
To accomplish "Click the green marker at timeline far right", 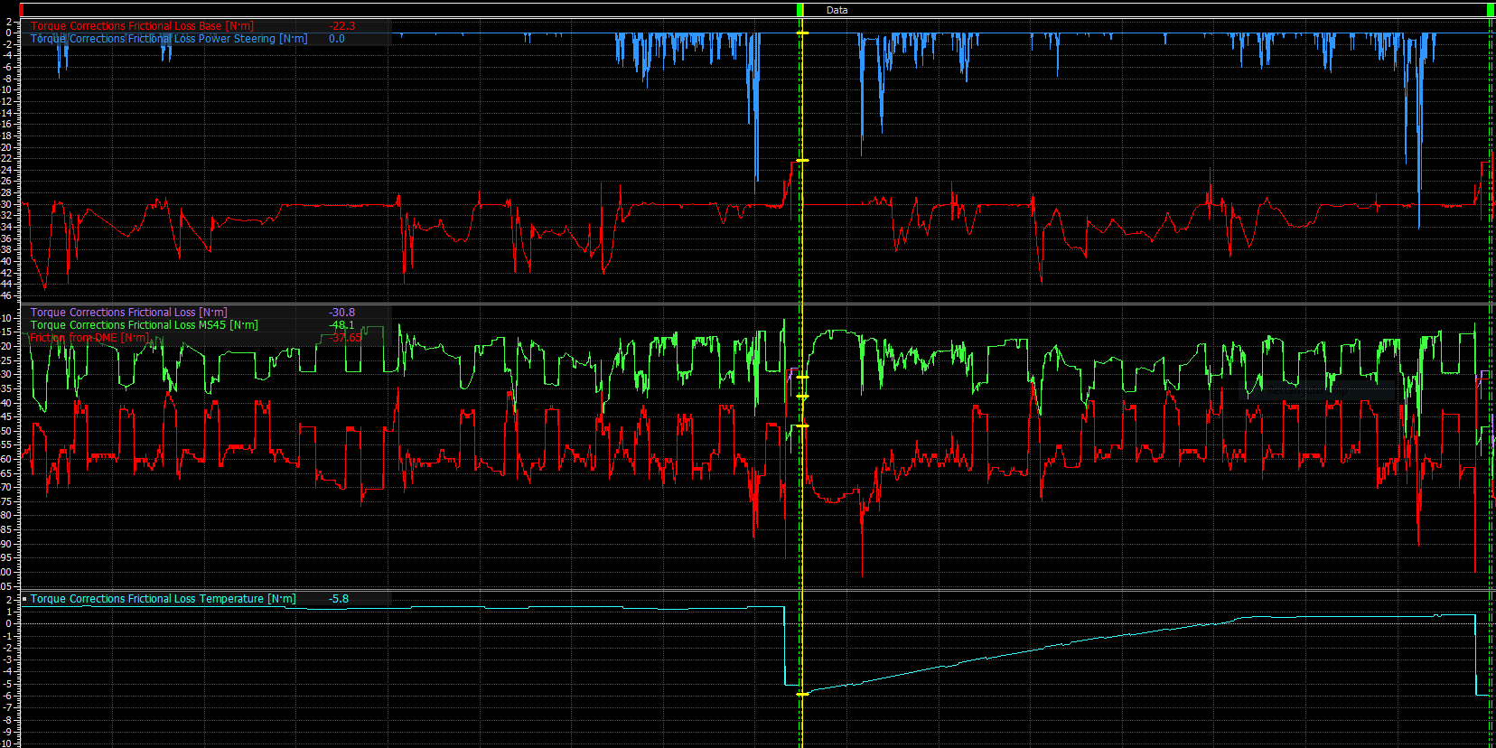I will coord(1491,10).
